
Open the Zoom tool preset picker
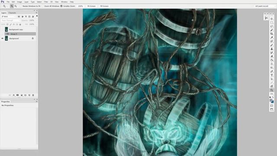(4, 6)
